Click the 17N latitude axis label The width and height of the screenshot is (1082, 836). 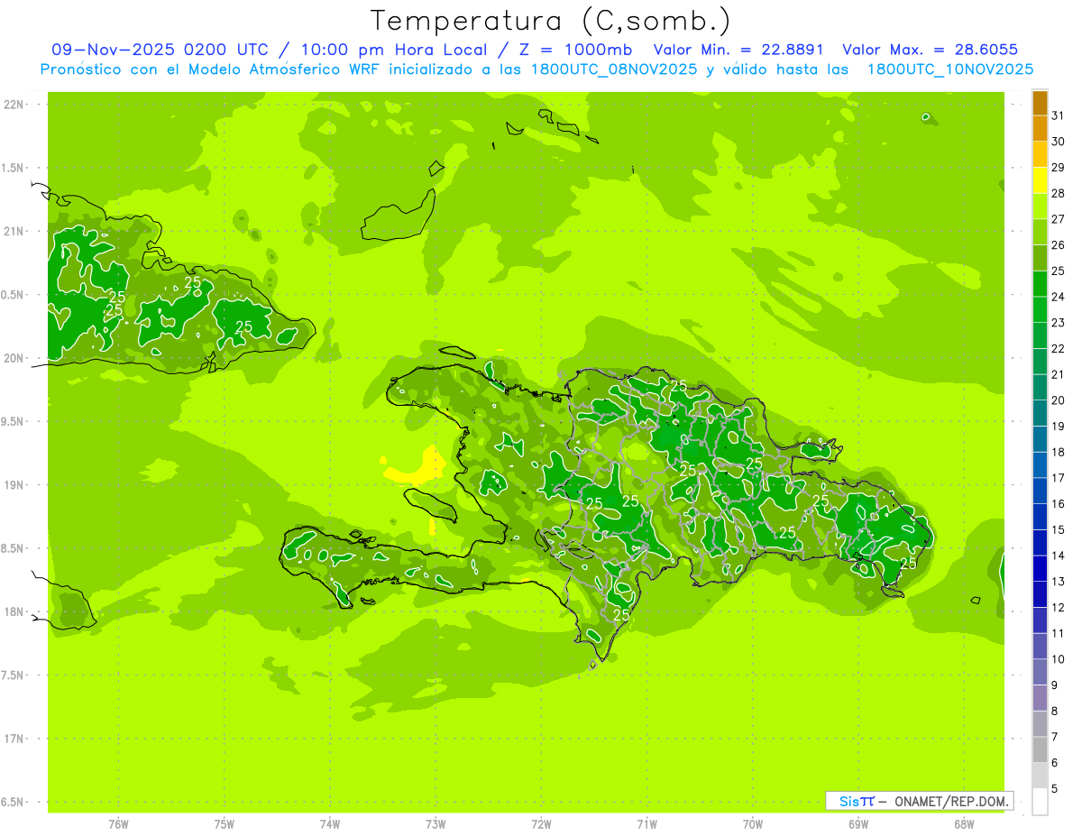click(14, 739)
